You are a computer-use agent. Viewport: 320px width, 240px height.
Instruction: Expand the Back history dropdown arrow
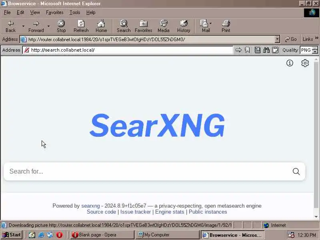[x=23, y=26]
